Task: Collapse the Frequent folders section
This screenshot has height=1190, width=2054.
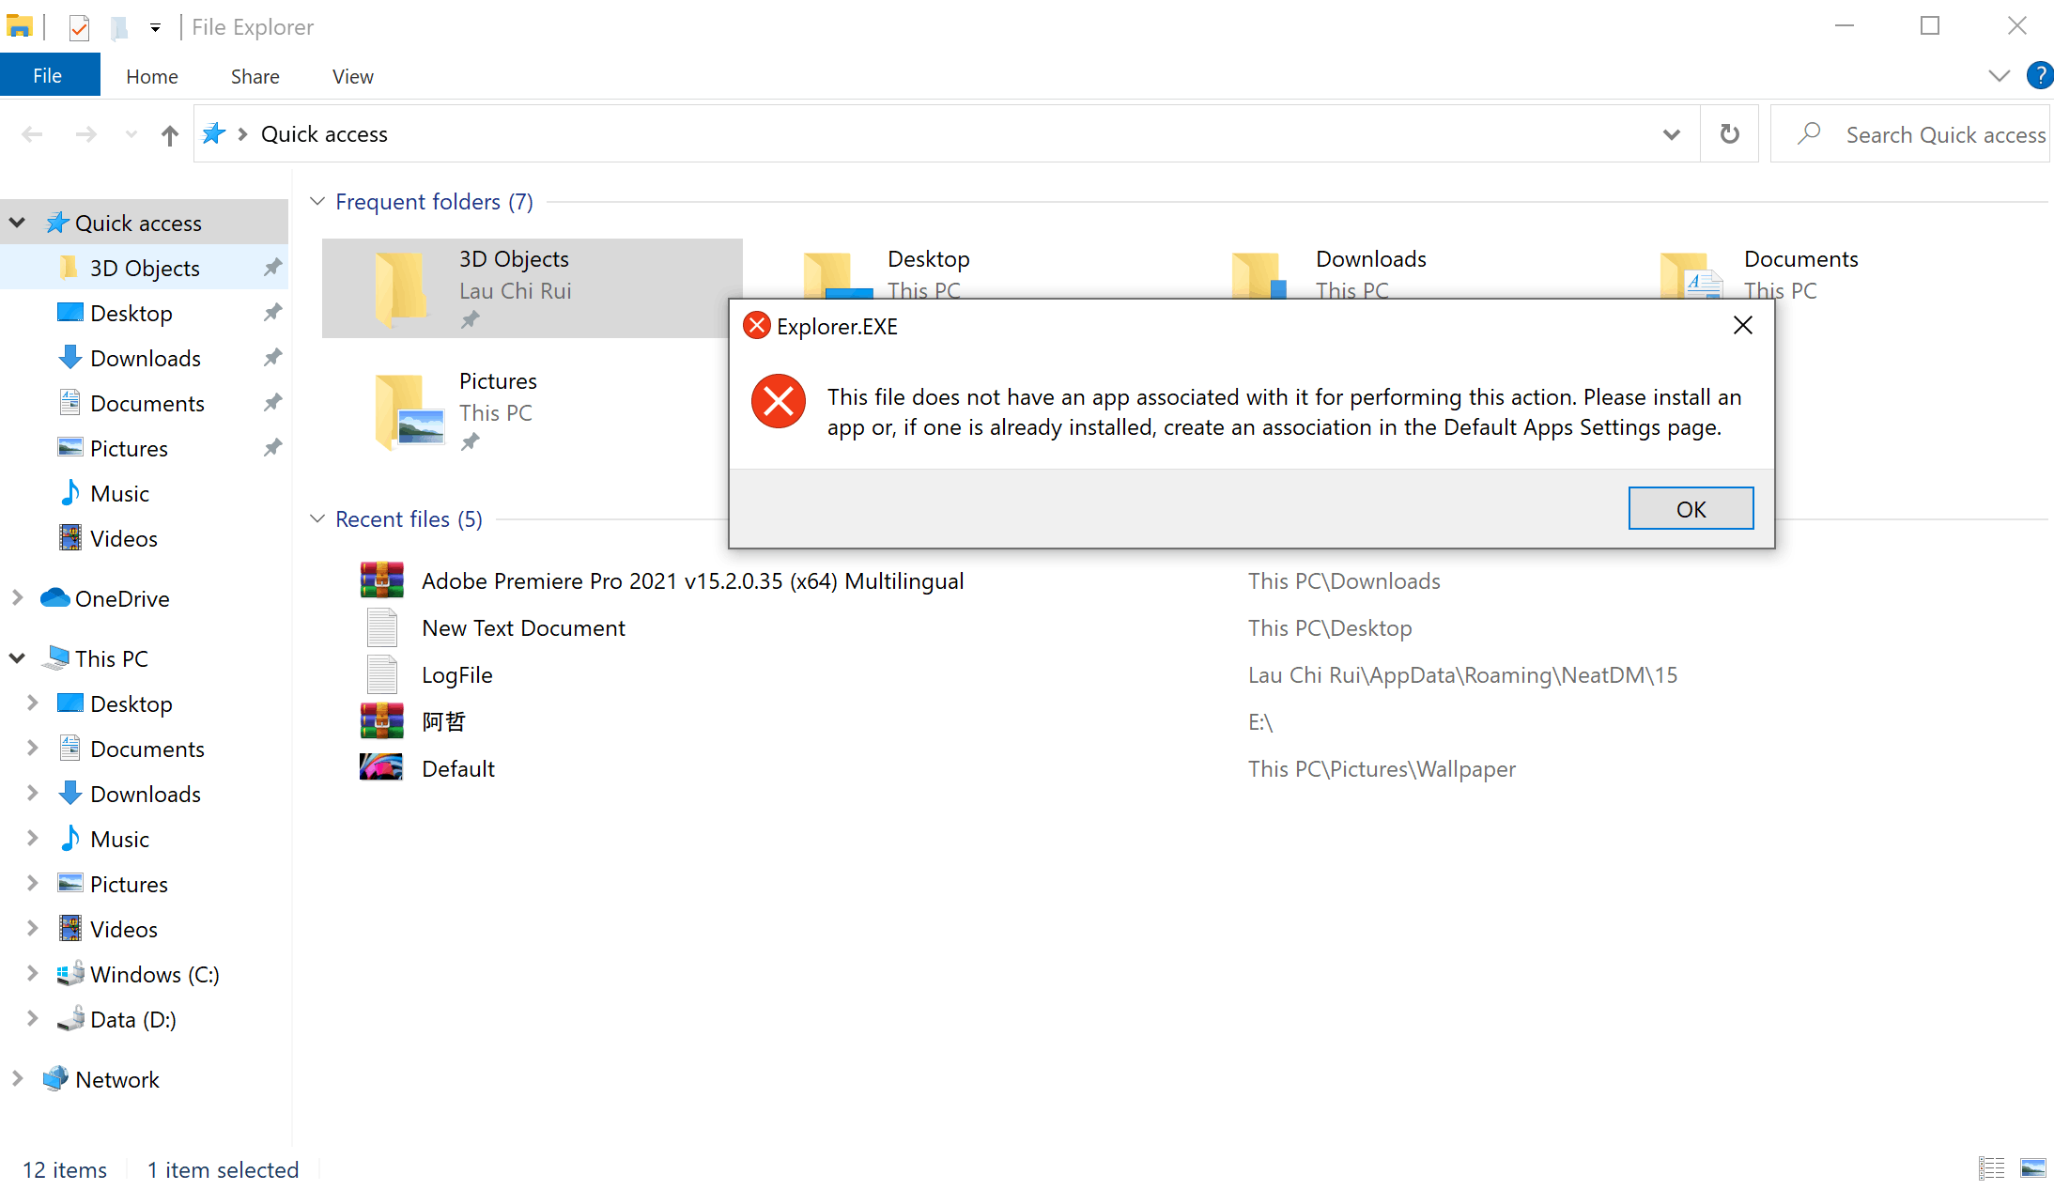Action: coord(317,202)
